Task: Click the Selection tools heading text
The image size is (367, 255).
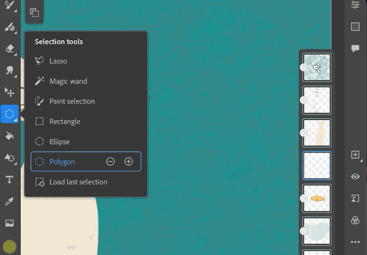Action: click(x=59, y=42)
